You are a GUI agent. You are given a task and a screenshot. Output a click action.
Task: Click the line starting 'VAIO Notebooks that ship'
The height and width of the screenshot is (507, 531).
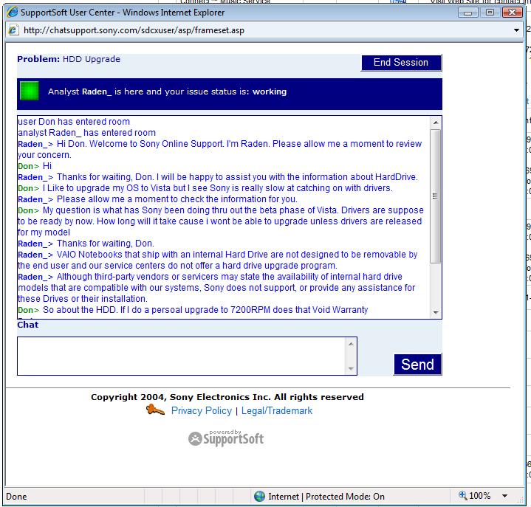point(217,260)
